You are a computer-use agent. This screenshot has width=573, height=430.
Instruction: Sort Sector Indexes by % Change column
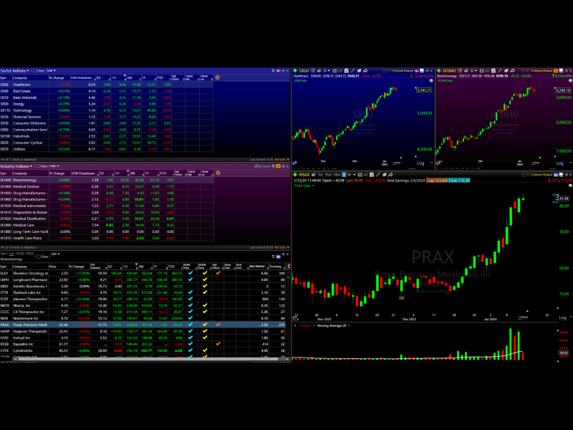59,78
